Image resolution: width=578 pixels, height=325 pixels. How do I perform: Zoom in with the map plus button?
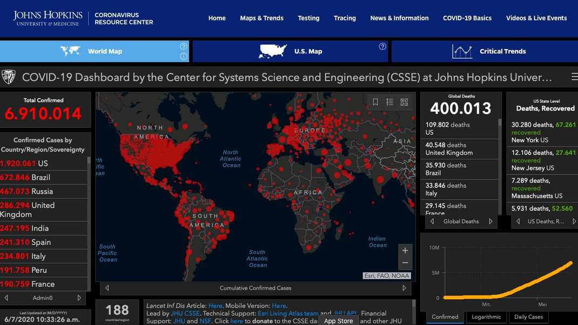pyautogui.click(x=405, y=250)
